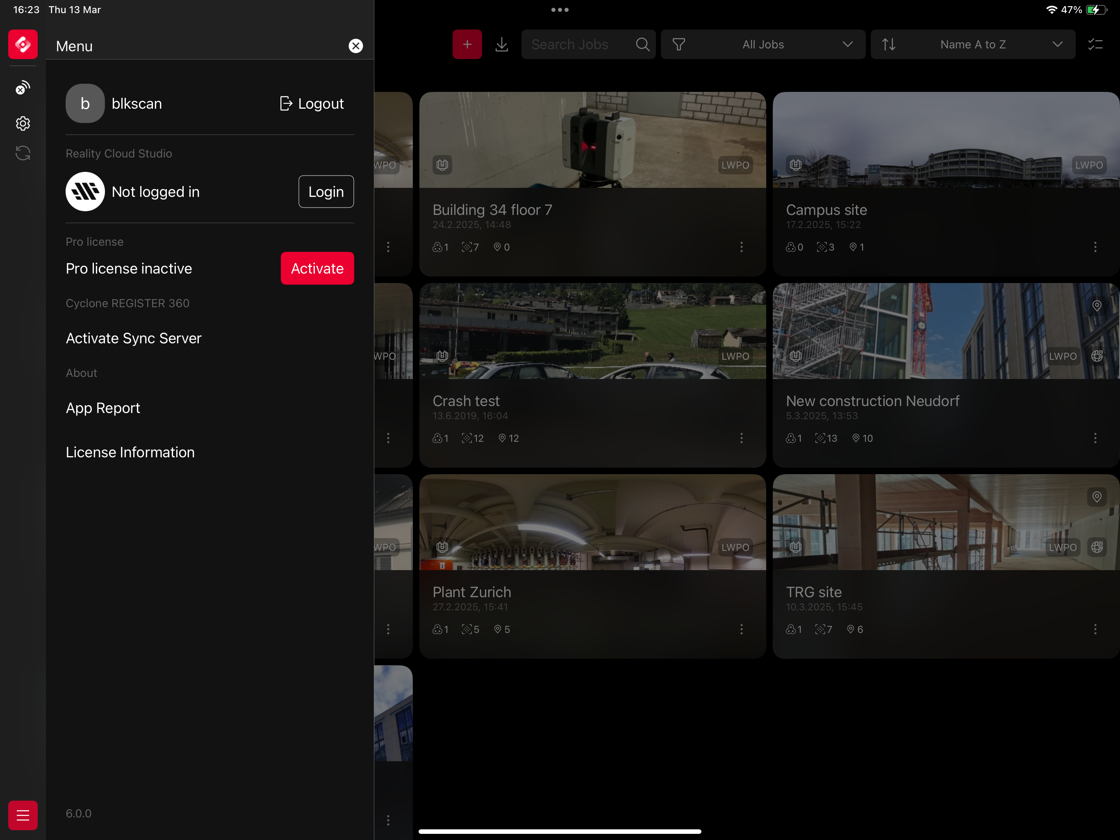Screen dimensions: 1120x840
Task: Click the sync refresh icon
Action: coord(23,153)
